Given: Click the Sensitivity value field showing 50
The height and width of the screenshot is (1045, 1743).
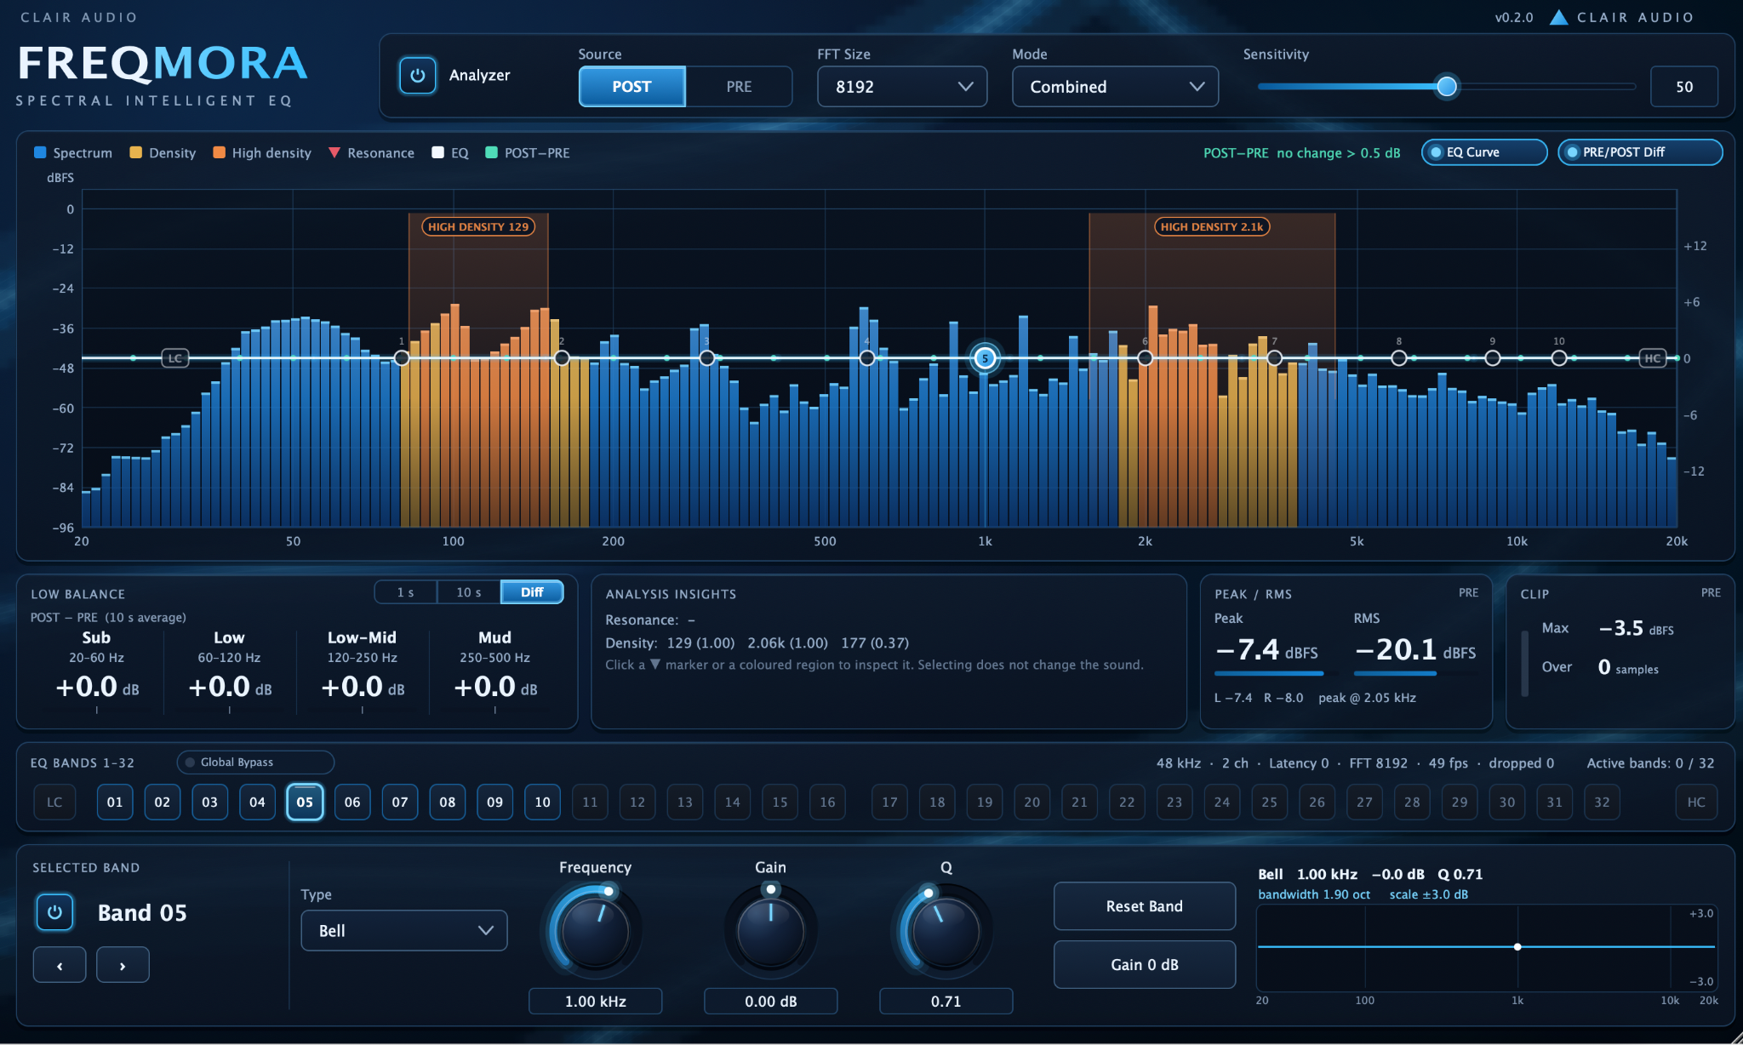Looking at the screenshot, I should click(1684, 87).
